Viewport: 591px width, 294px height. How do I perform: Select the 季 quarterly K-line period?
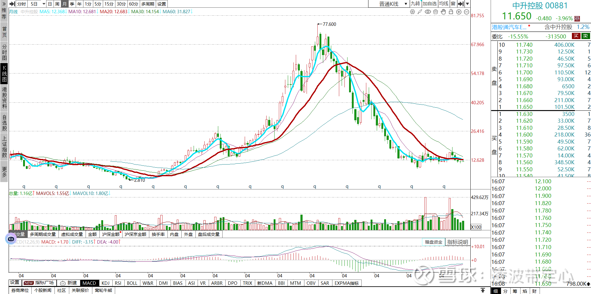click(x=72, y=4)
